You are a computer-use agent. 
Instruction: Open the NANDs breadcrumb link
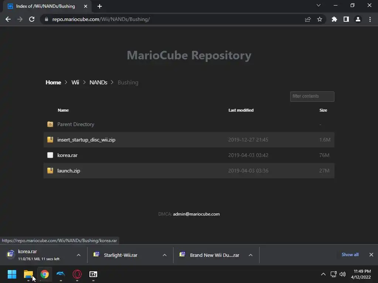click(98, 82)
